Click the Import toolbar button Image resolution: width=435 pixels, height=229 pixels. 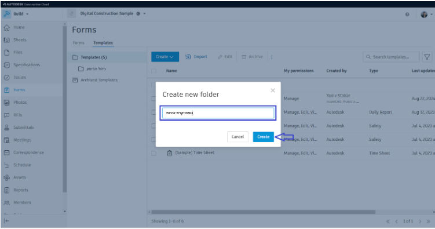point(196,57)
